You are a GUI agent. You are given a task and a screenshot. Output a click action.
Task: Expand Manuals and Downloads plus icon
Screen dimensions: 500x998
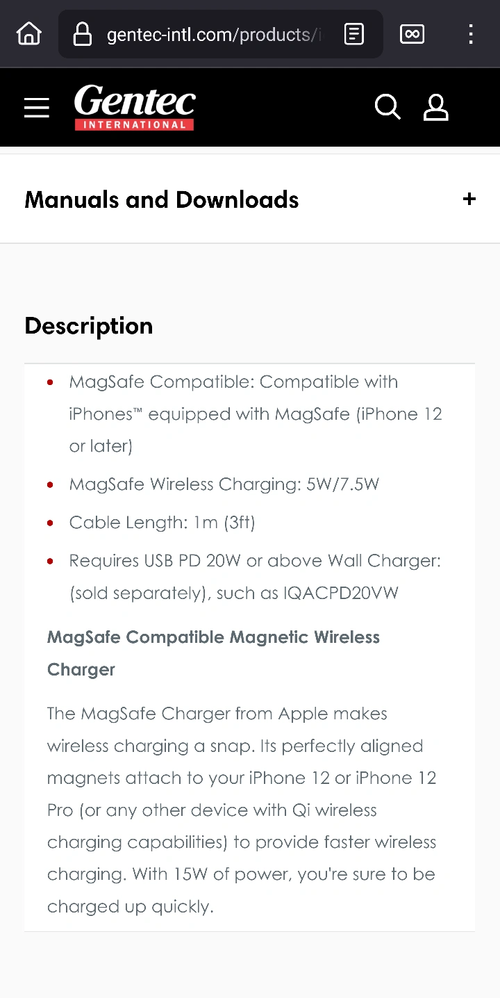469,199
